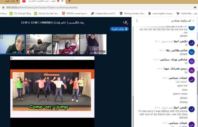
Task: Open ESL Podcast Blog bookmark
Action: 20,13
